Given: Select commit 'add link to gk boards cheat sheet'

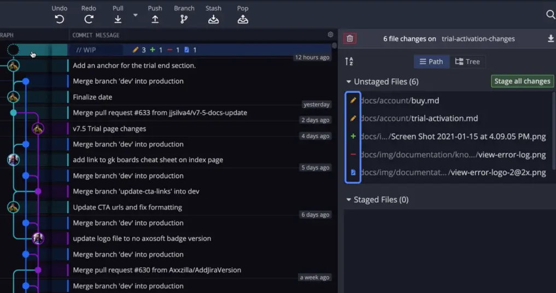Looking at the screenshot, I should pyautogui.click(x=148, y=160).
